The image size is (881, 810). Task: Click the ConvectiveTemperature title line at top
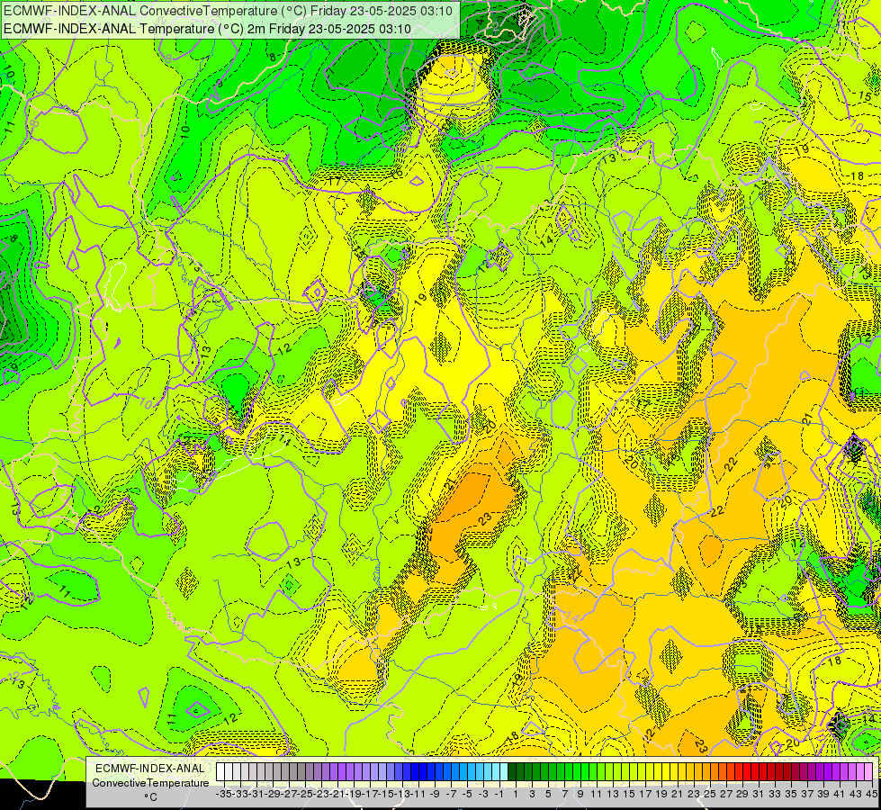coord(228,11)
